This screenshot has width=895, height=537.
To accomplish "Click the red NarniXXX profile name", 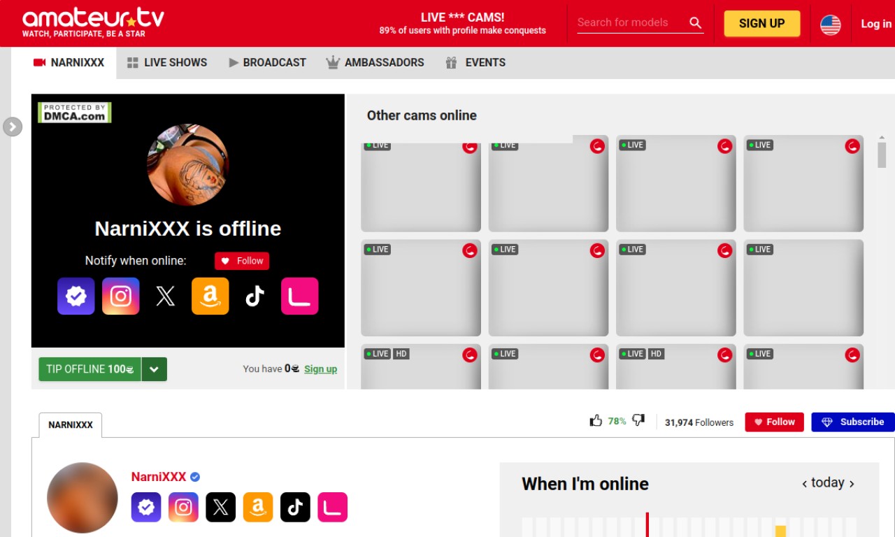I will click(x=159, y=477).
